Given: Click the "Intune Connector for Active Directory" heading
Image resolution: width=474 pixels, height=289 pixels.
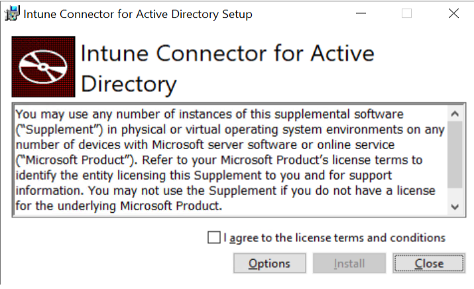Looking at the screenshot, I should [227, 68].
